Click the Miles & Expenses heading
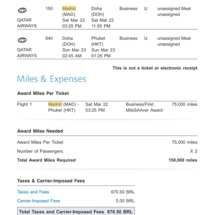 coord(51,79)
